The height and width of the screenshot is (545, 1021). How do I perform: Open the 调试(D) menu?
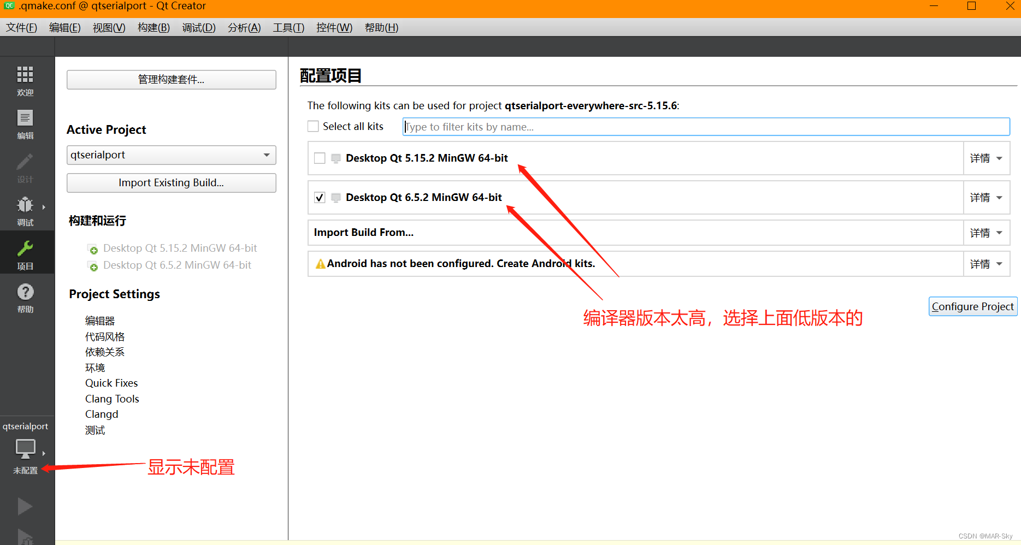point(199,27)
